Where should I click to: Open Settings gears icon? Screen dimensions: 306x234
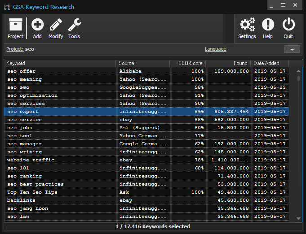247,24
